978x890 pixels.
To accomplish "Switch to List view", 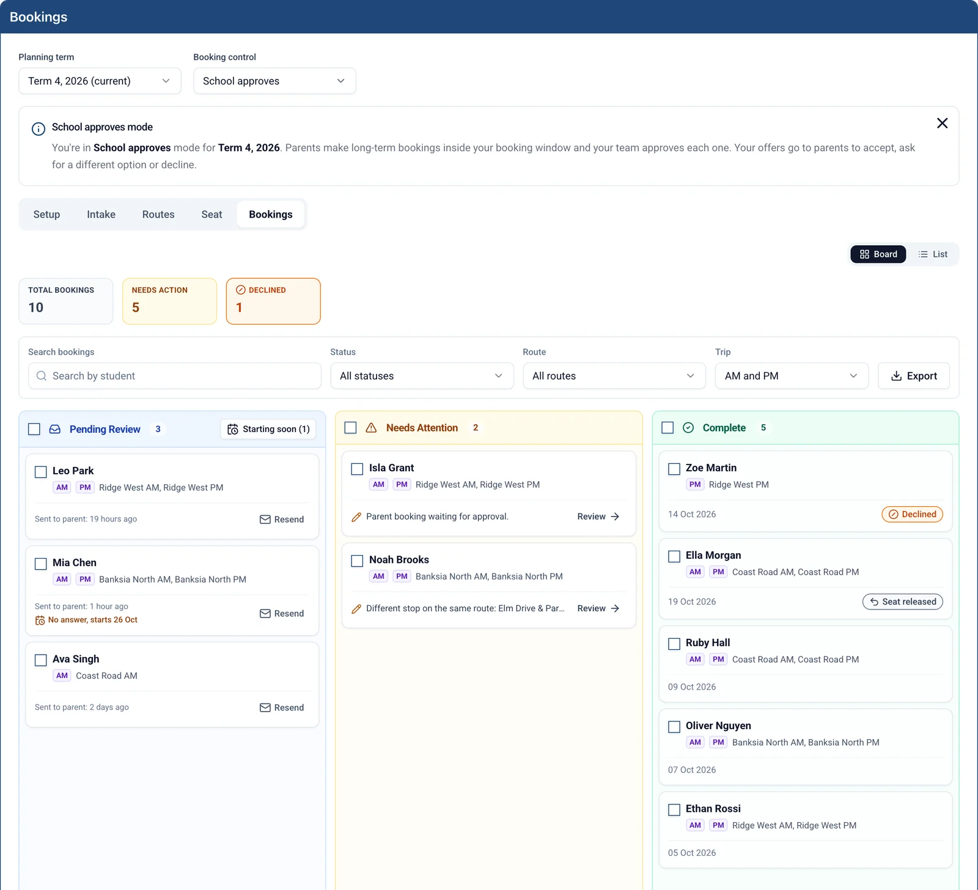I will coord(933,254).
